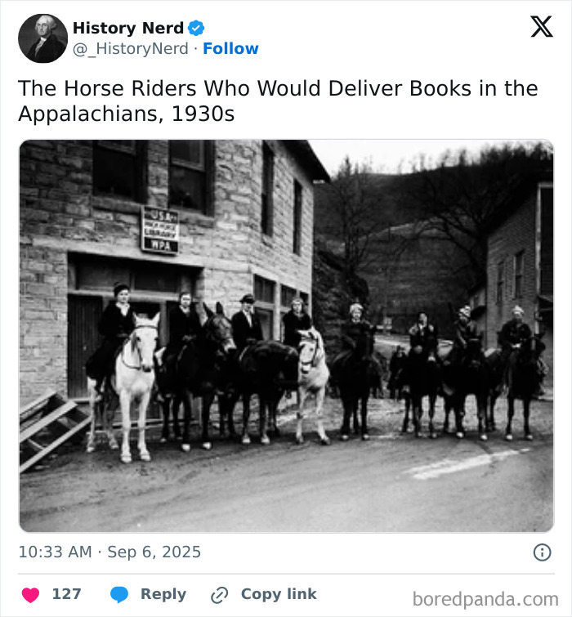The height and width of the screenshot is (617, 572).
Task: Open the 10:33 AM Sep 6, 2025 timestamp
Action: (109, 552)
